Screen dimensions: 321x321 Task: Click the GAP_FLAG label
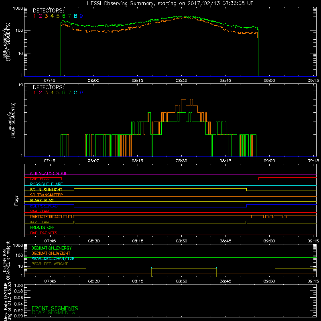[x=39, y=179]
